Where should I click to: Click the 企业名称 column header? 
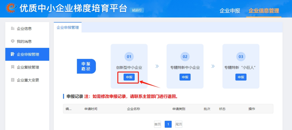(x=134, y=109)
